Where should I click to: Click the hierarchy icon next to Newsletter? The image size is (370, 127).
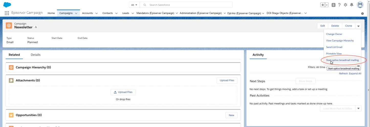click(36, 27)
